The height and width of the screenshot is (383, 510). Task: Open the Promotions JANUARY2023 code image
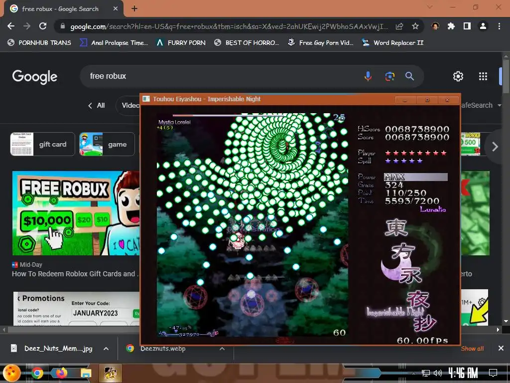(77, 309)
